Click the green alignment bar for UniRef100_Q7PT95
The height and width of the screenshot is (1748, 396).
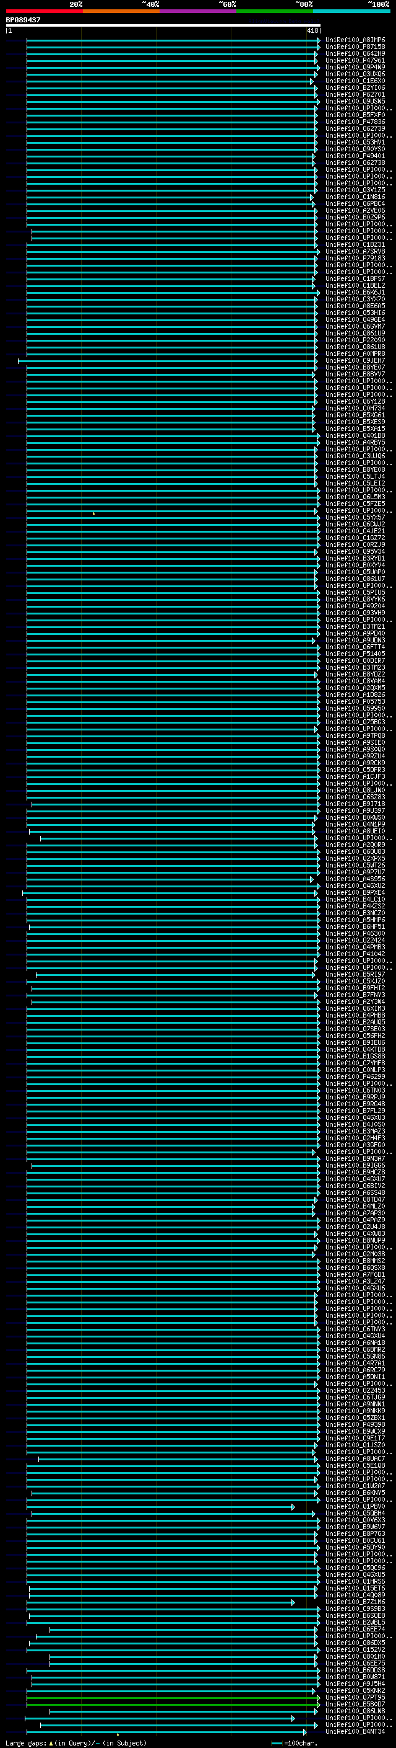click(173, 1697)
